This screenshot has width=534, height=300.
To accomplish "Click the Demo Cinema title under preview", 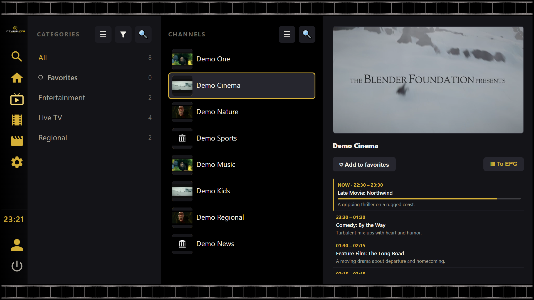I will point(355,146).
